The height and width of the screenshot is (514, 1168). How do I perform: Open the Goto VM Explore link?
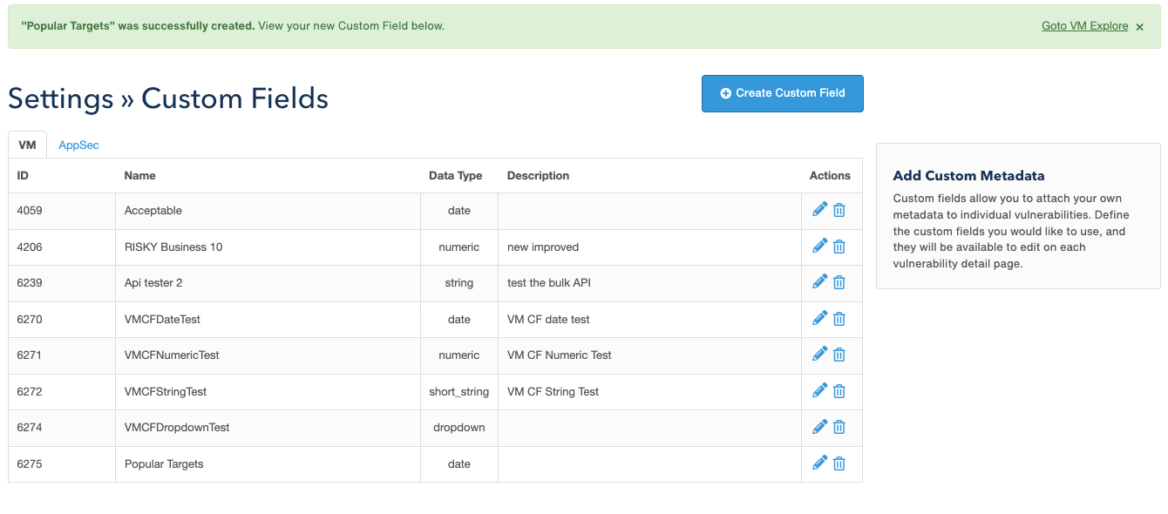[1084, 25]
